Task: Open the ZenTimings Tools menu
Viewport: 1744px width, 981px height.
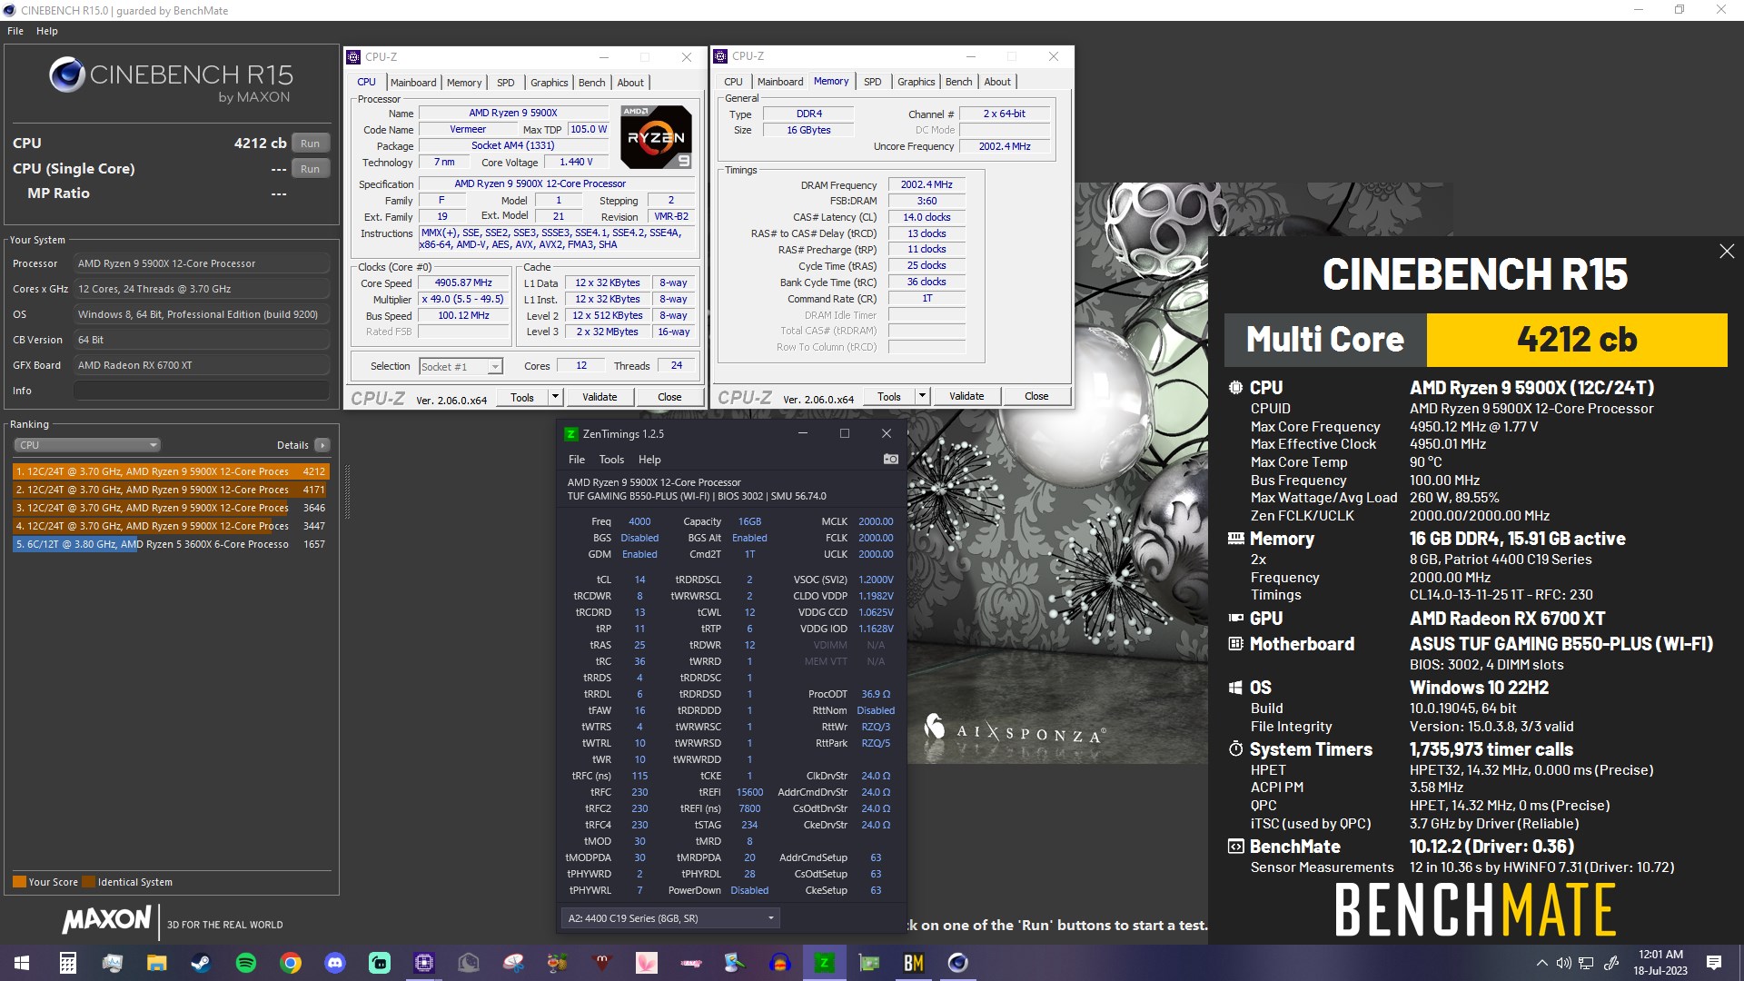Action: [x=611, y=460]
